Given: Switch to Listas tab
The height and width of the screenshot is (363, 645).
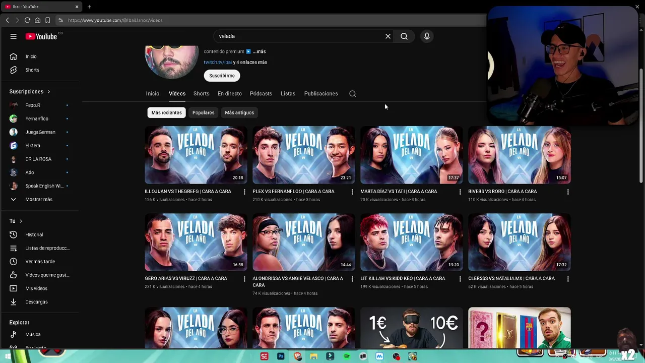Looking at the screenshot, I should pos(288,94).
